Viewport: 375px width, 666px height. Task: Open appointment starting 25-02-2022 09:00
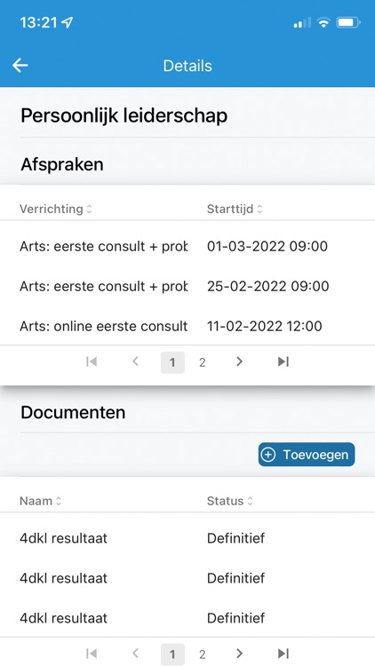(x=187, y=286)
